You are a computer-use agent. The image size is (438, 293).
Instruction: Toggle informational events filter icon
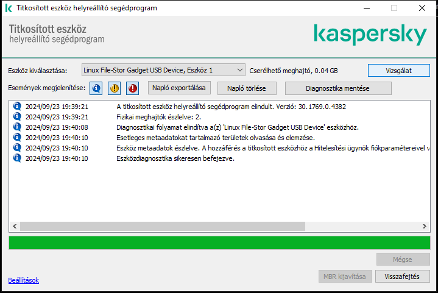pyautogui.click(x=96, y=88)
